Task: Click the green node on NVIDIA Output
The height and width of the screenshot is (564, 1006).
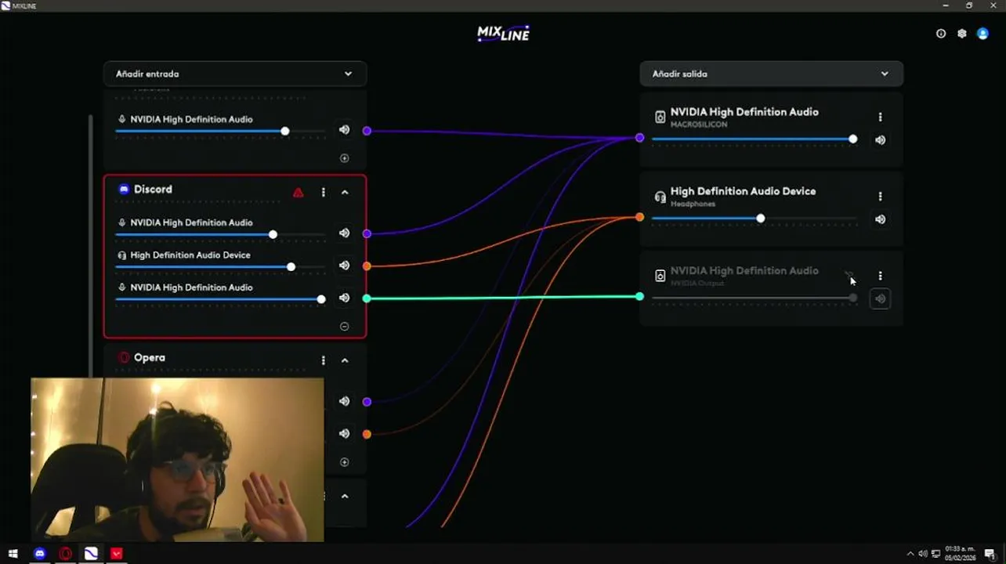Action: pos(640,296)
